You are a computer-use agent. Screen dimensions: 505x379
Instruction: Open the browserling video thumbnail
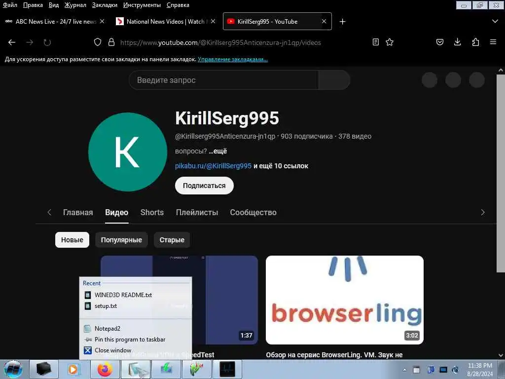[x=345, y=300]
